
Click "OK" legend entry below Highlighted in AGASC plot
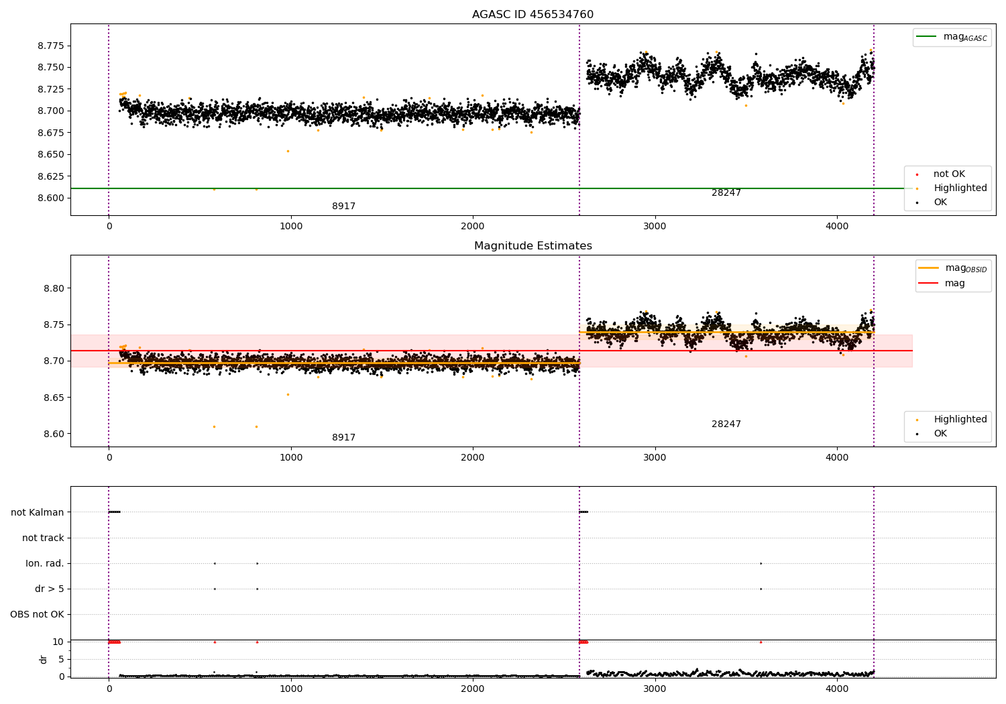932,202
